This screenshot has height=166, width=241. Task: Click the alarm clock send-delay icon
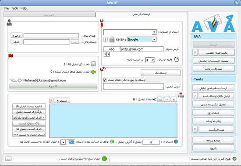(177, 59)
